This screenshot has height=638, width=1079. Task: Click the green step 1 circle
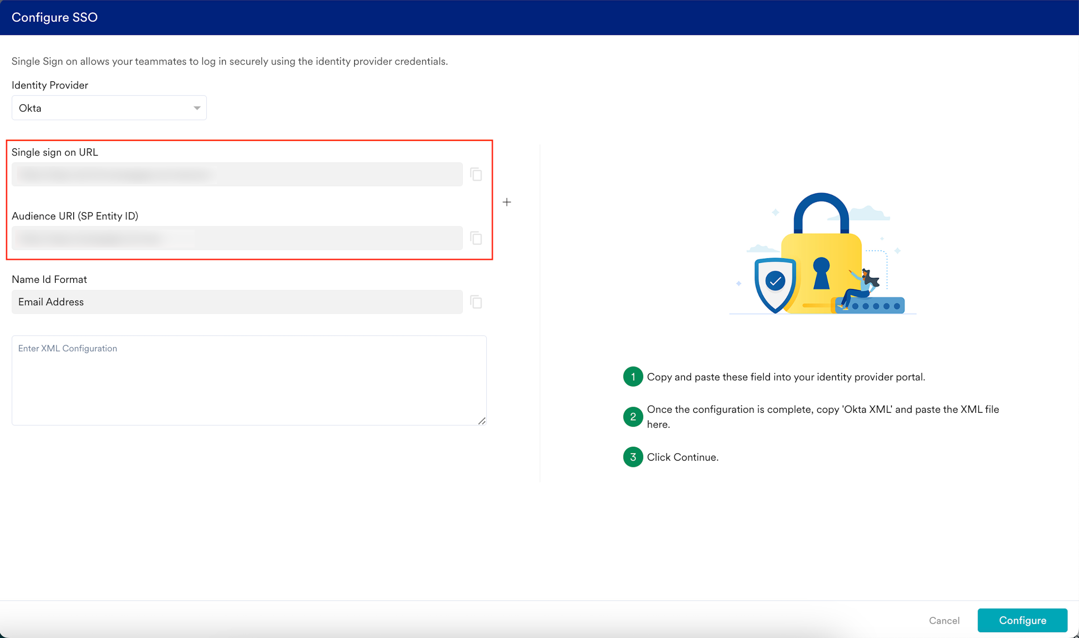tap(632, 377)
